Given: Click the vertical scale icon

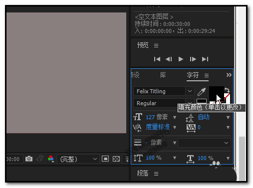Looking at the screenshot, I should 138,158.
